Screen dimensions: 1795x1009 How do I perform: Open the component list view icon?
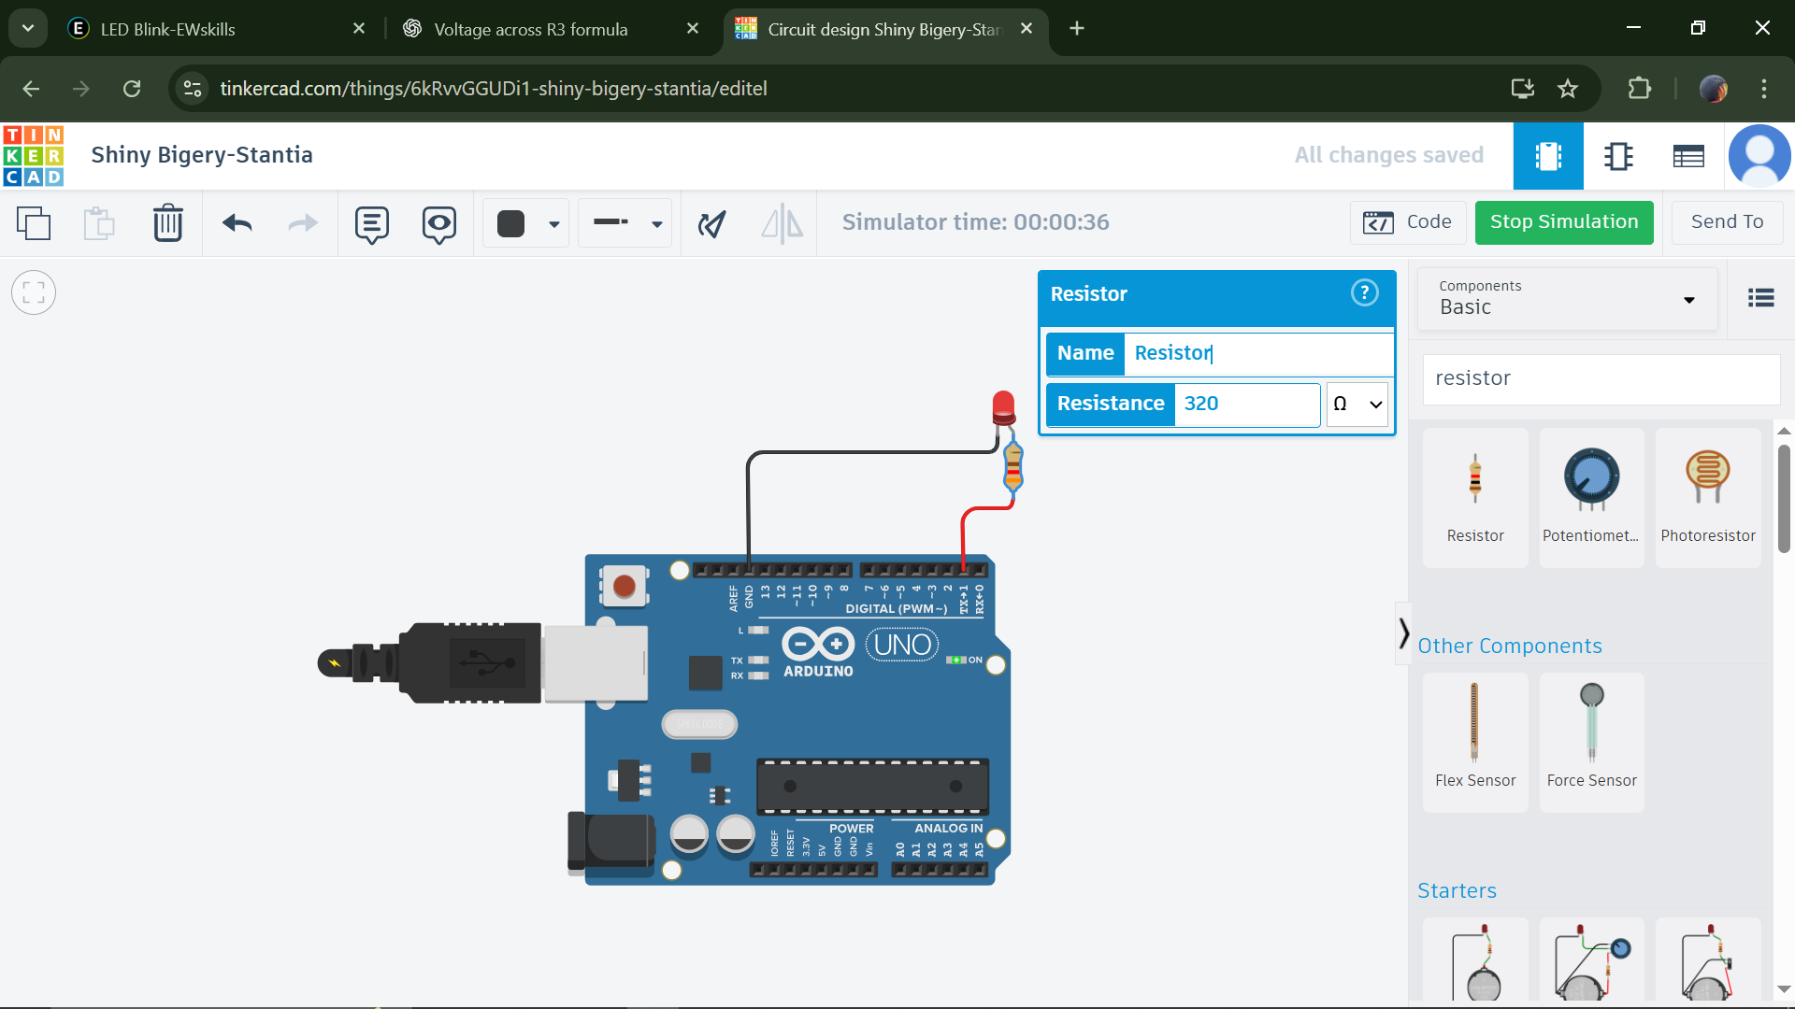[x=1688, y=156]
